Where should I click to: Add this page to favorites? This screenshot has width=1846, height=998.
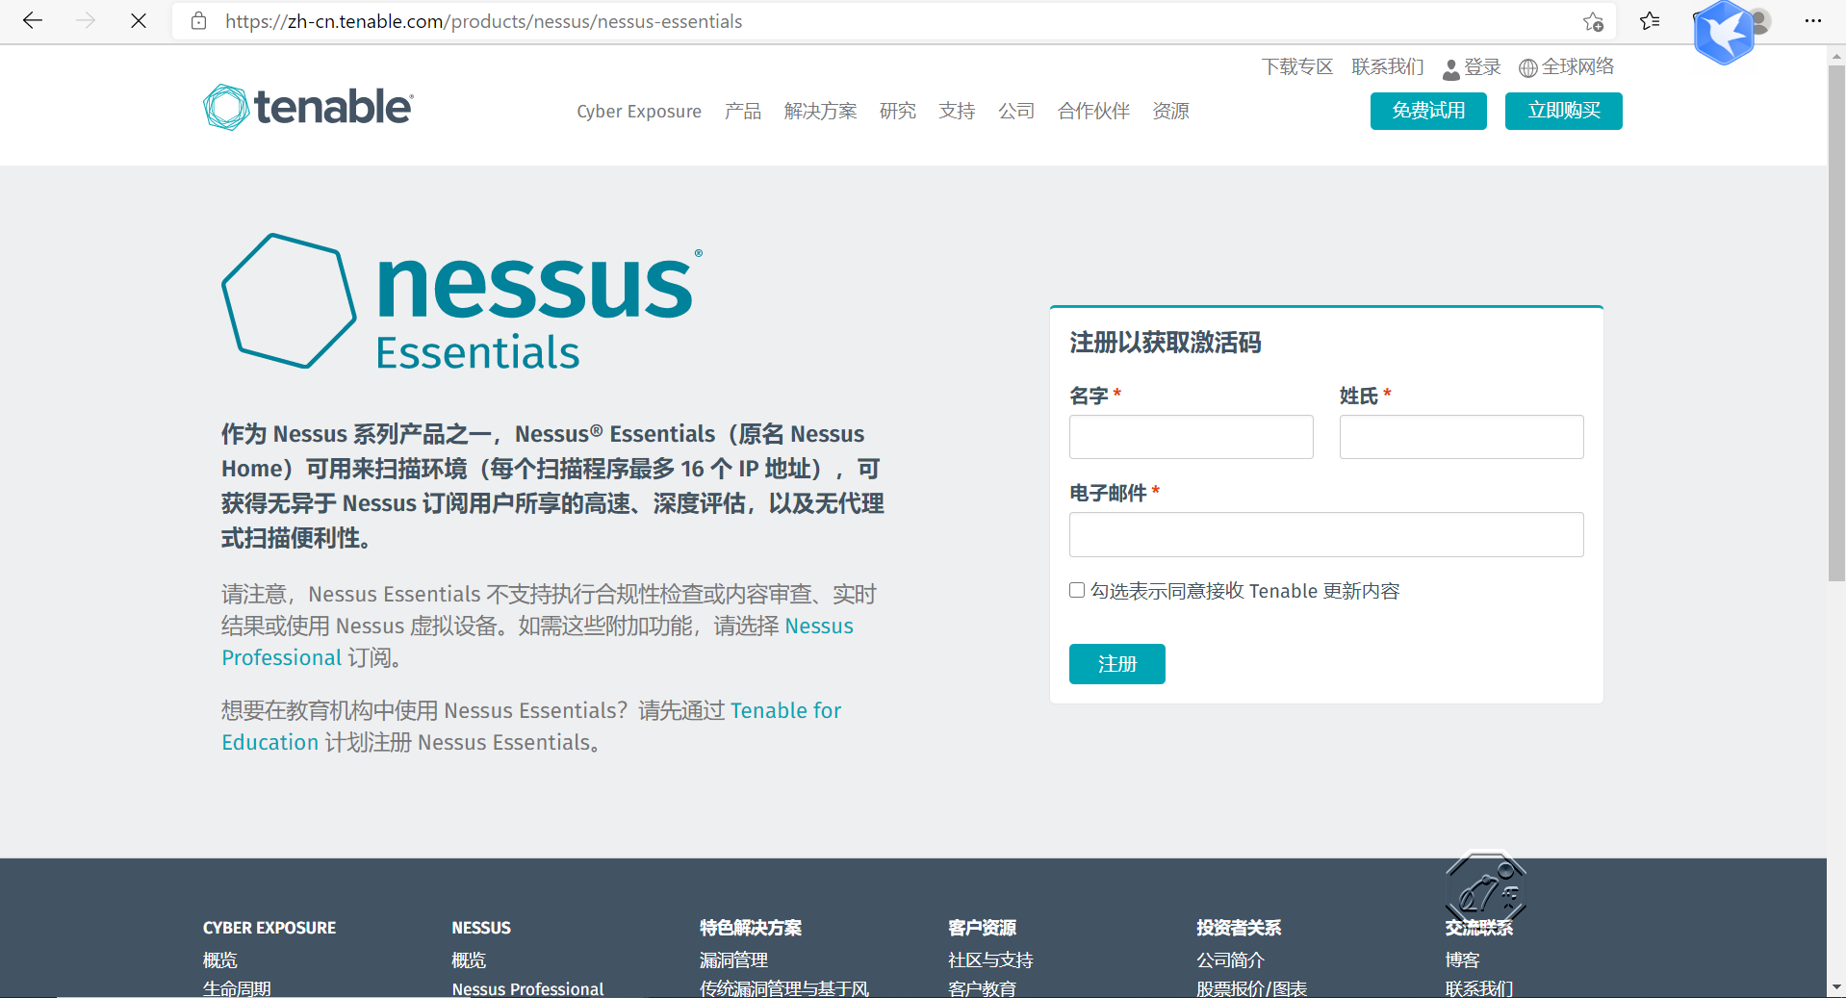click(1593, 21)
